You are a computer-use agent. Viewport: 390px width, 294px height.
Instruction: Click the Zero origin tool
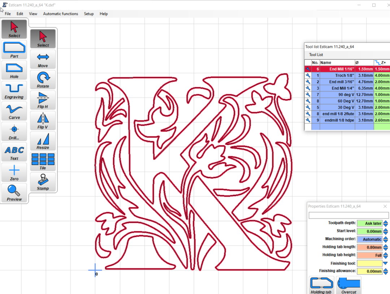(x=14, y=172)
